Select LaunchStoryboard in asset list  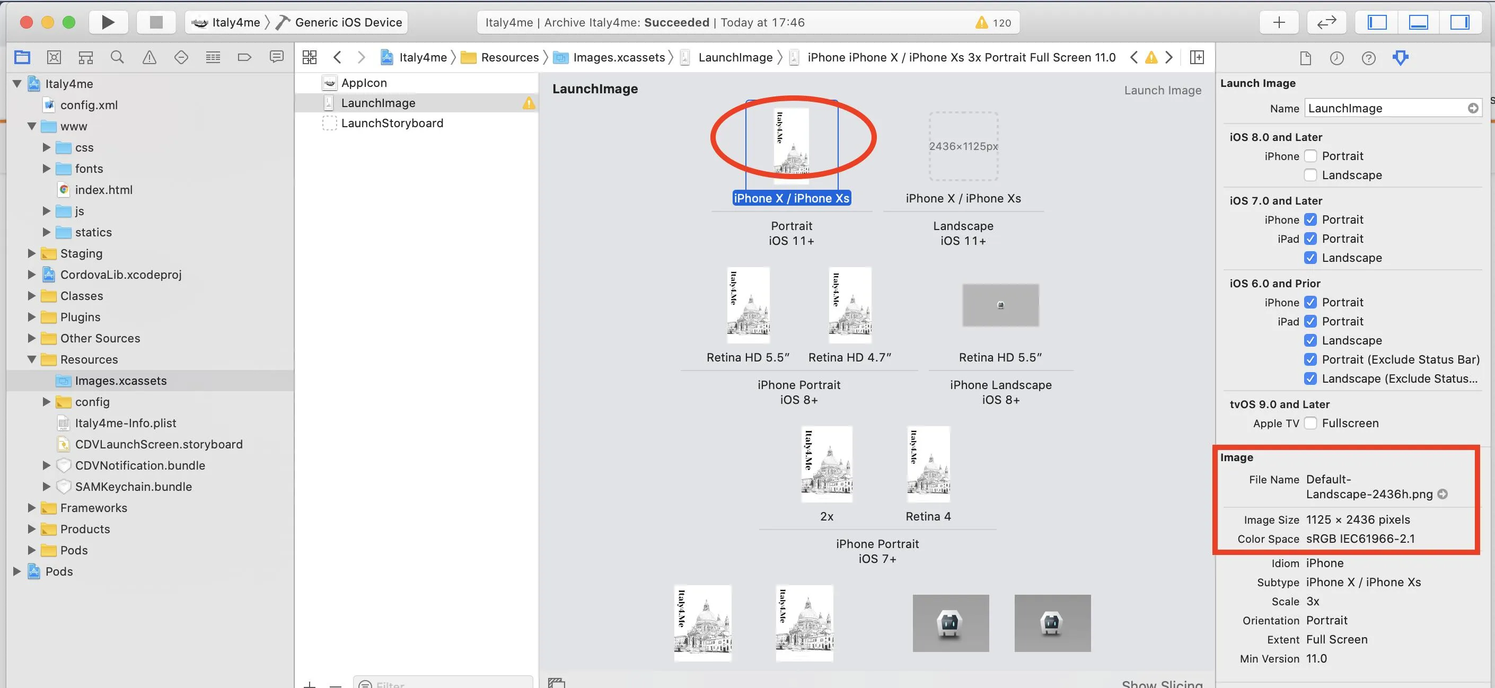392,123
